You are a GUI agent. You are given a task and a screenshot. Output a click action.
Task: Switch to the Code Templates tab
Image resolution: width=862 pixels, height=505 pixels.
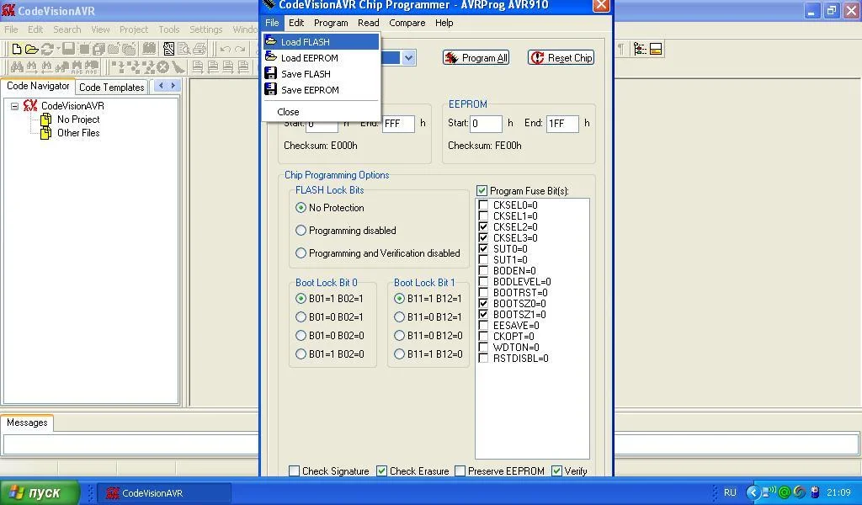point(112,87)
